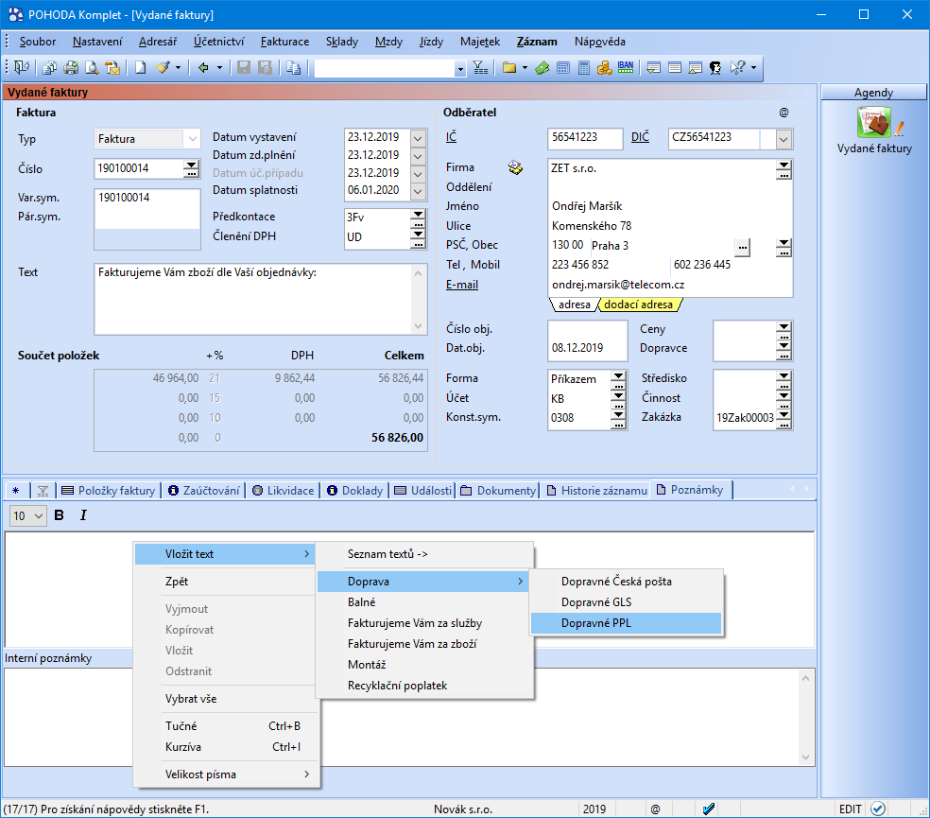Viewport: 930px width, 818px height.
Task: Switch to Položky faktury tab
Action: [109, 490]
